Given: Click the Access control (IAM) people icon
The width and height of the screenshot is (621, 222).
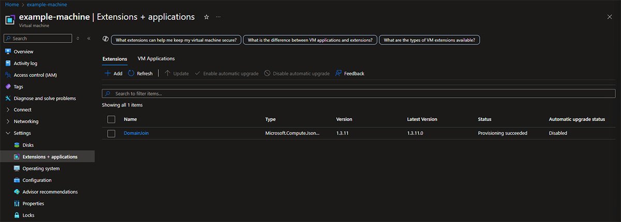Looking at the screenshot, I should coord(8,75).
